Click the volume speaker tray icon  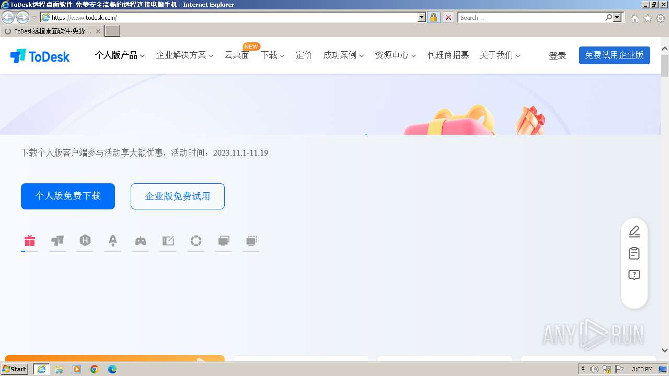pyautogui.click(x=594, y=369)
